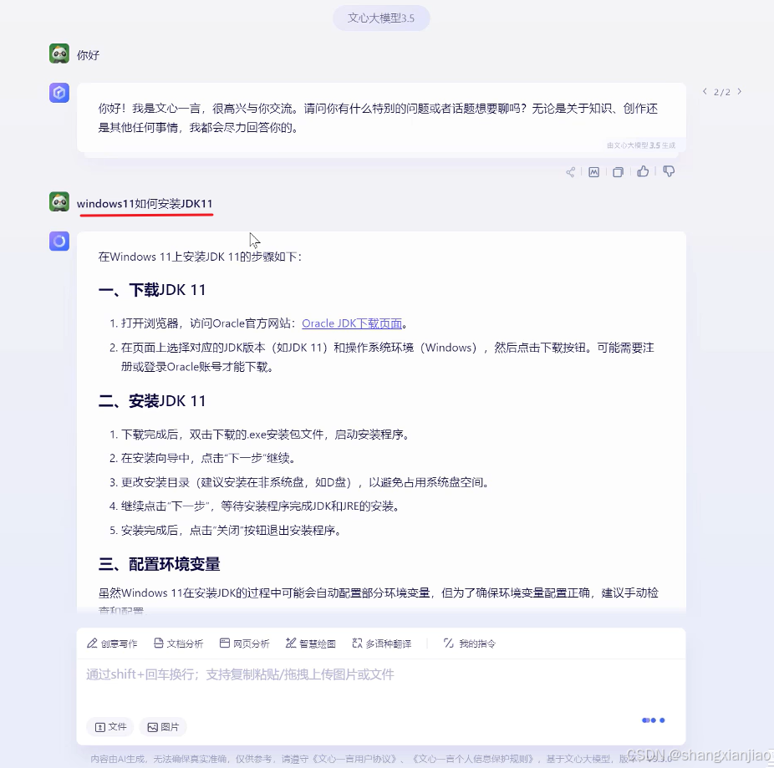Click the 由文心大模型3.5生成 label
The height and width of the screenshot is (768, 774).
(641, 145)
